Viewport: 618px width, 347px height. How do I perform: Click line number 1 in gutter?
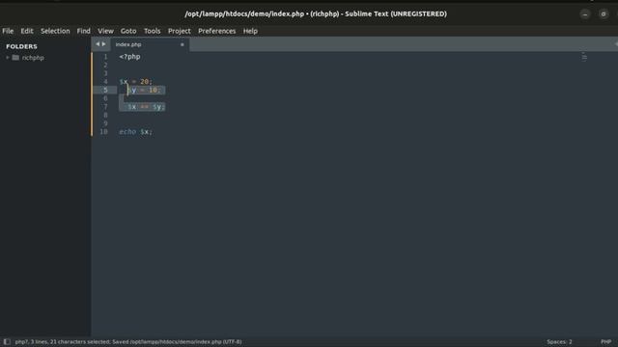point(105,57)
